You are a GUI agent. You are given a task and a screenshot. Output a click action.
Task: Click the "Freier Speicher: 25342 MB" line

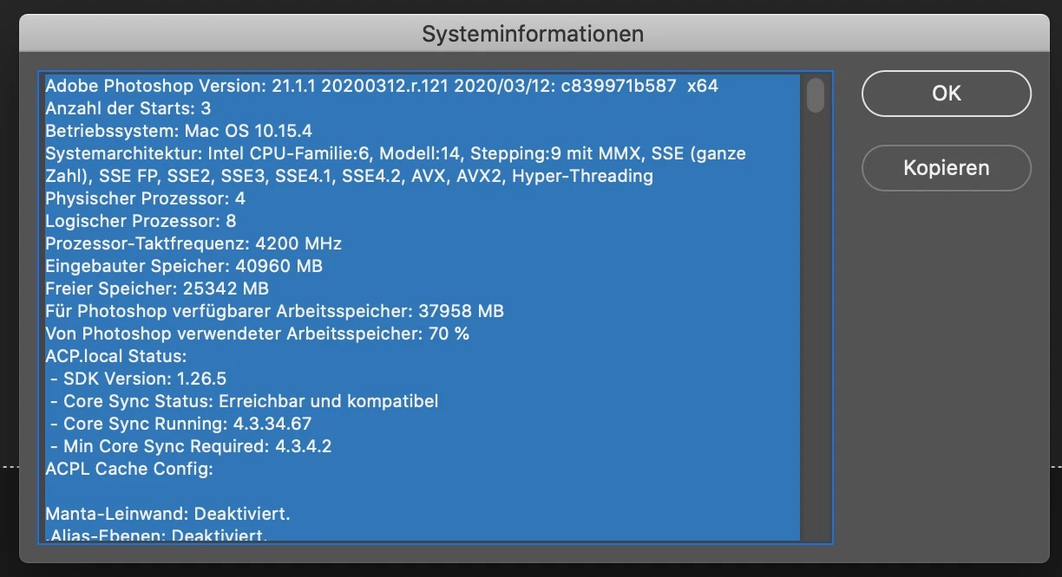(157, 288)
